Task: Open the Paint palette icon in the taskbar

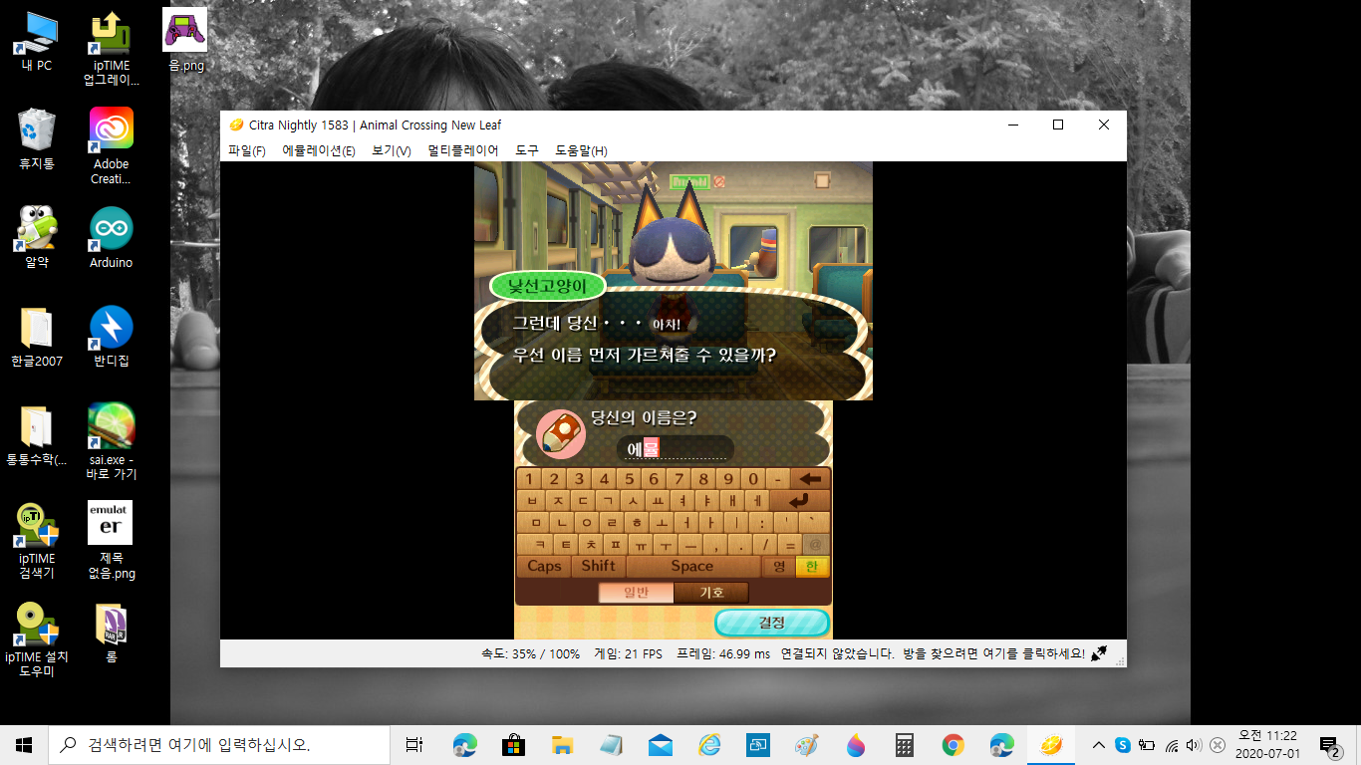Action: (807, 744)
